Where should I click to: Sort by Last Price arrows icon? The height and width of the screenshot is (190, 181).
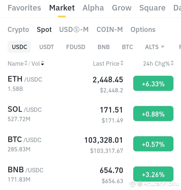[x=122, y=63]
